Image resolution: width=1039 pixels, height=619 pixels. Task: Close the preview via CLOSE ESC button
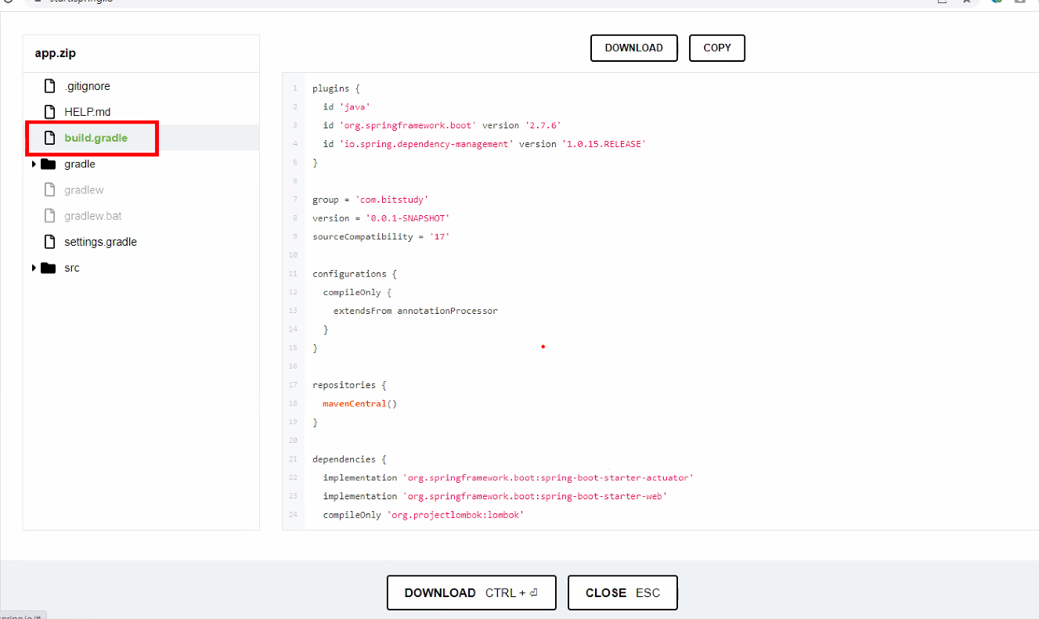622,592
